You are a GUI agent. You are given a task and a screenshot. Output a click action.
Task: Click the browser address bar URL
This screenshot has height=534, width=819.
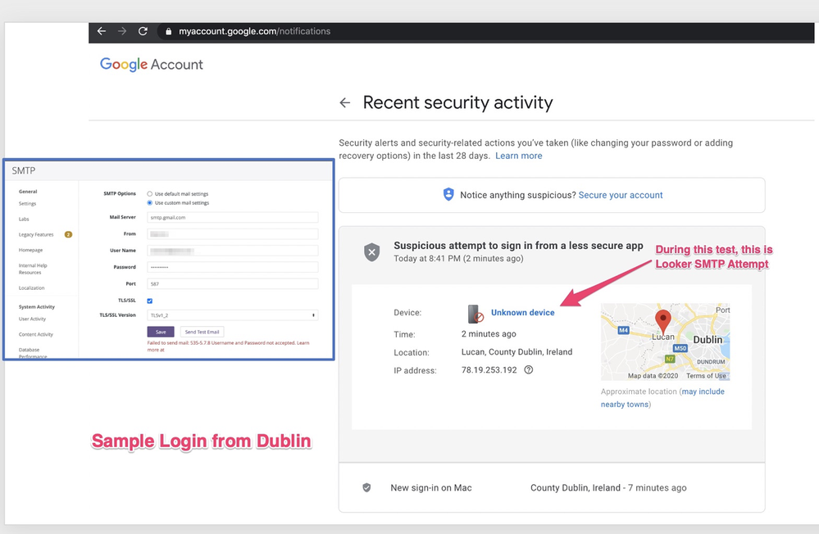(254, 31)
